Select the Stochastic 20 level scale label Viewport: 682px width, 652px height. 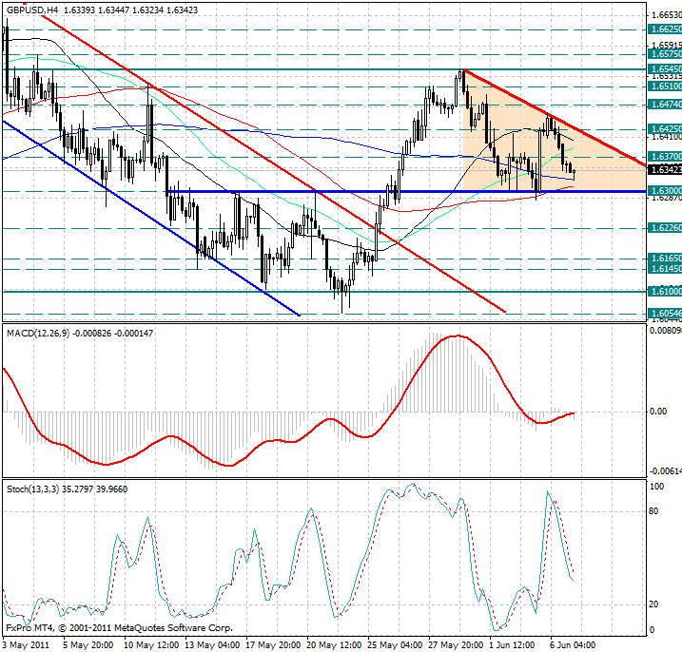653,604
